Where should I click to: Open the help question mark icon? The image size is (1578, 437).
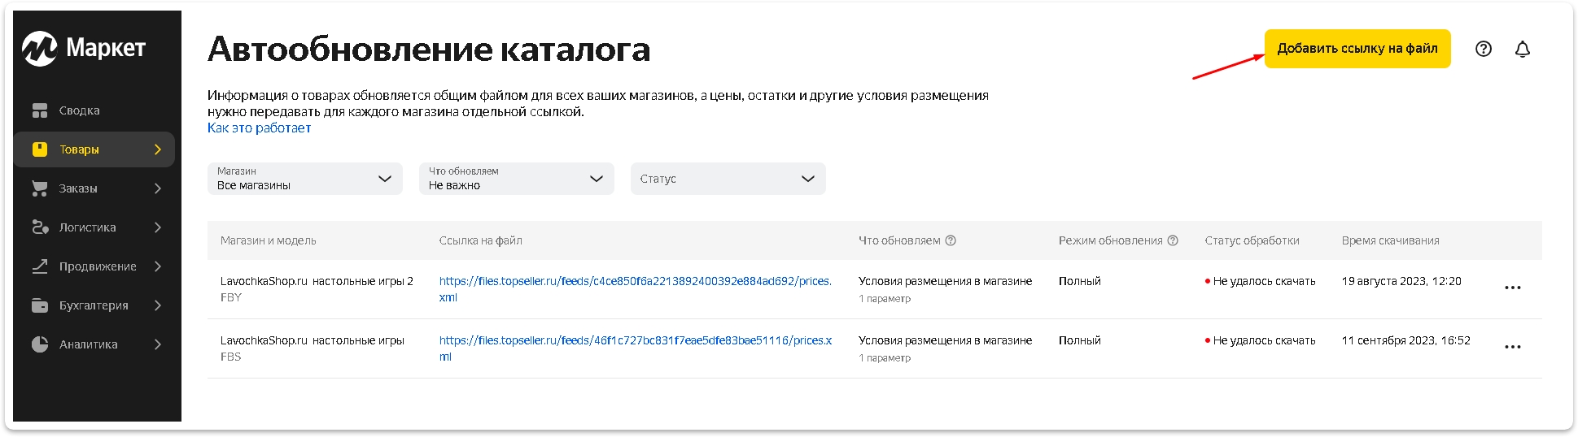(x=1484, y=49)
